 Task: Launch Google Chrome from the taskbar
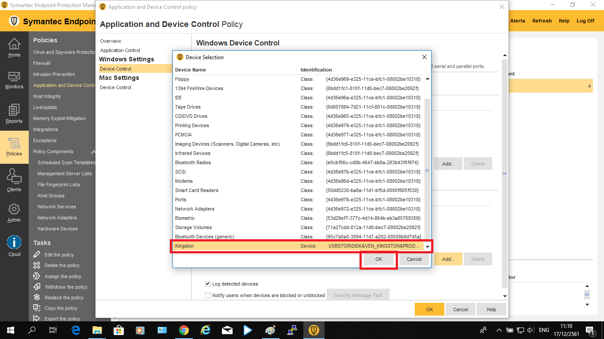184,330
